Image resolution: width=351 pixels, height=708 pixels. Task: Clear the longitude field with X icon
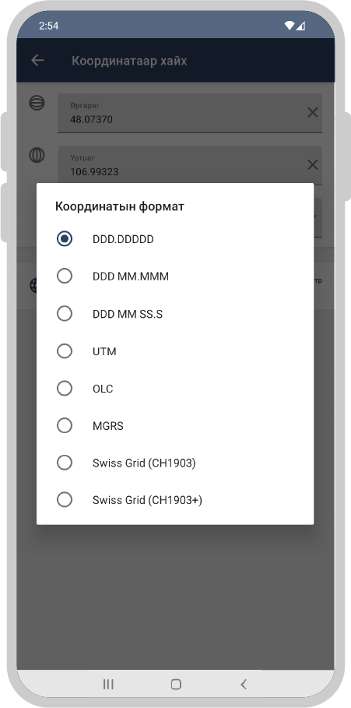tap(313, 165)
